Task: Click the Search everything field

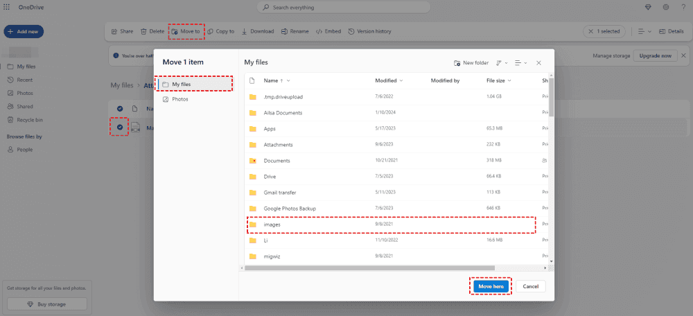Action: click(343, 8)
